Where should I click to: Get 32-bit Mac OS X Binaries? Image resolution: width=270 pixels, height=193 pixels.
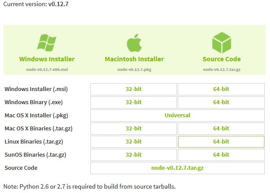[x=134, y=129]
